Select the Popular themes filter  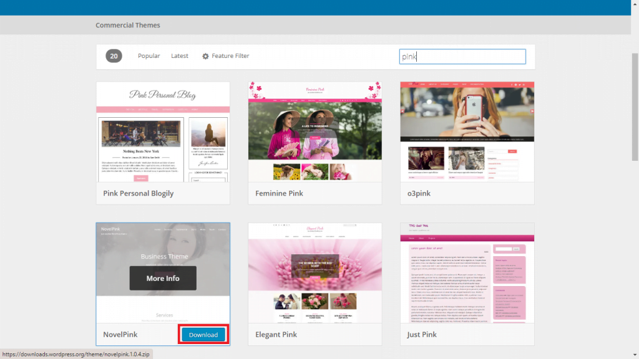pyautogui.click(x=149, y=55)
